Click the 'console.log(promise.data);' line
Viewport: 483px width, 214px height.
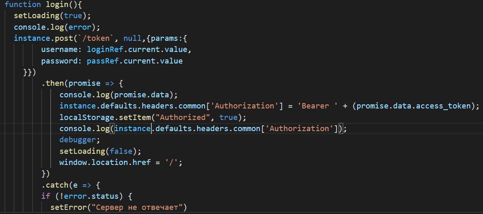click(x=119, y=95)
